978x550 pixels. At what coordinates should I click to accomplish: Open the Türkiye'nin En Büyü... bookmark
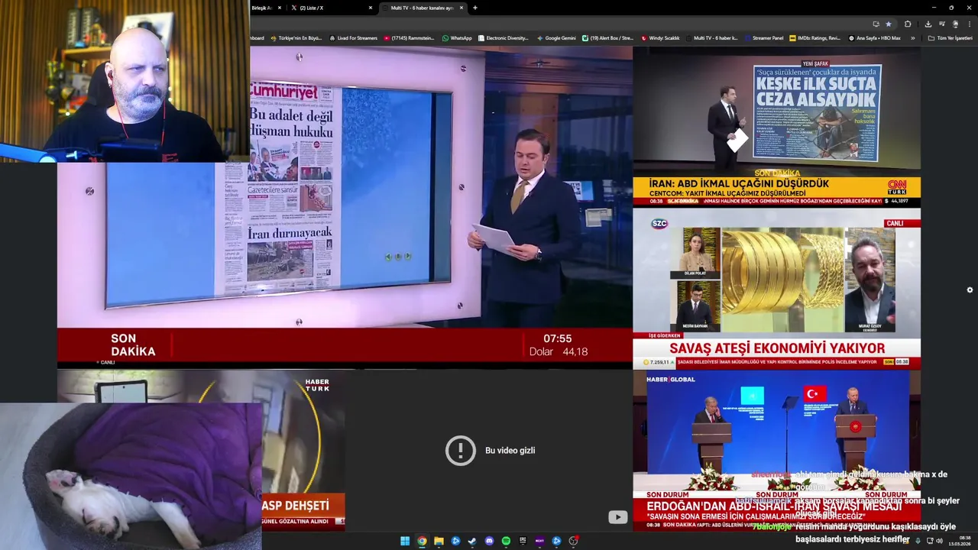[x=296, y=37]
